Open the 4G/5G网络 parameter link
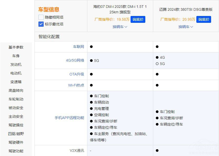The width and height of the screenshot is (219, 156). pyautogui.click(x=75, y=60)
